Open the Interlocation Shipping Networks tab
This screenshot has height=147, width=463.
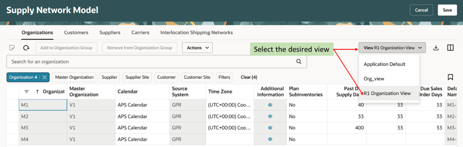pyautogui.click(x=196, y=33)
